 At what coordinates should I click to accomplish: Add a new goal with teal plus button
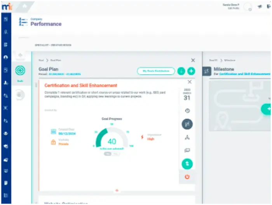(x=191, y=71)
